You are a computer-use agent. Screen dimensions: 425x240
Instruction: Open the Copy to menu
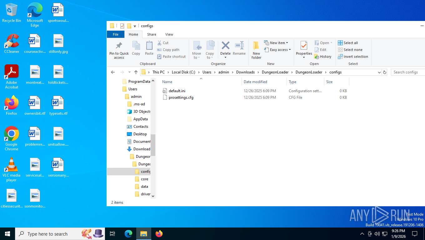(x=210, y=50)
